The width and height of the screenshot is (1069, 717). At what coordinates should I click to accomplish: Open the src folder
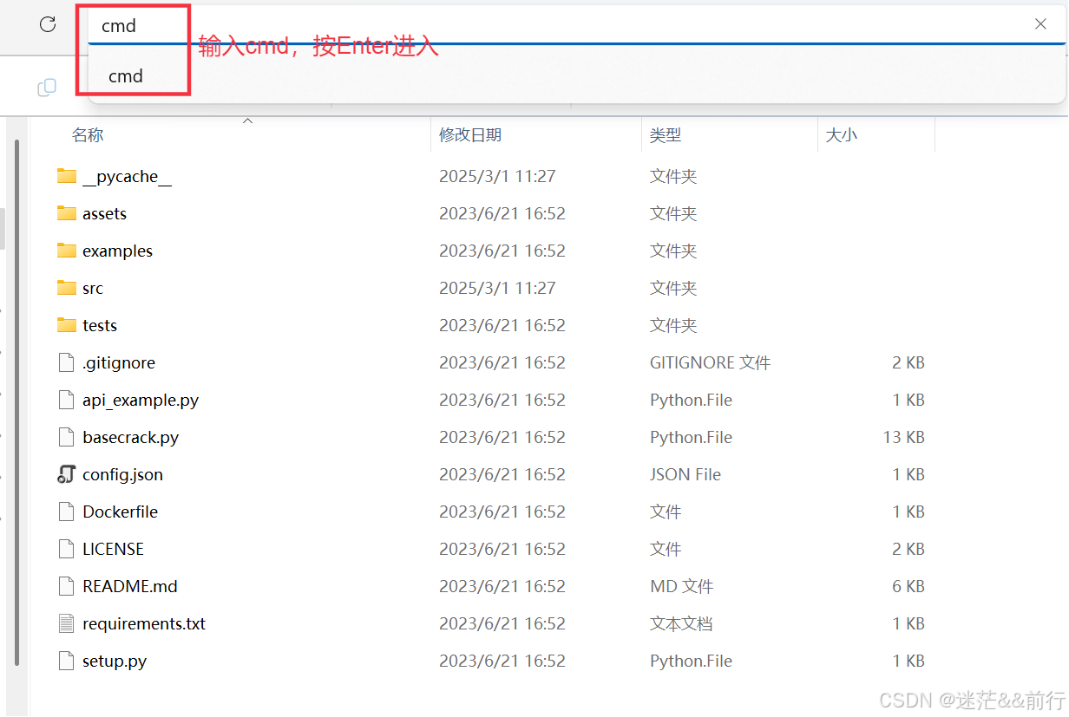tap(93, 288)
